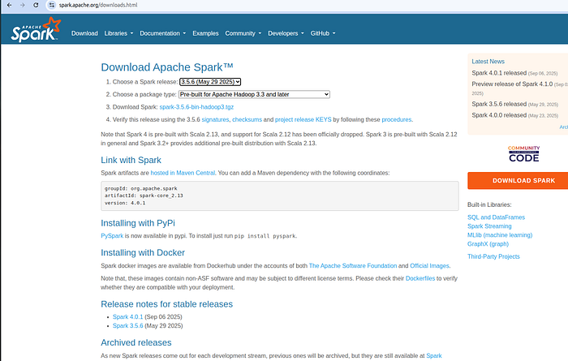Reload the page with the refresh icon
The height and width of the screenshot is (361, 568).
click(36, 5)
